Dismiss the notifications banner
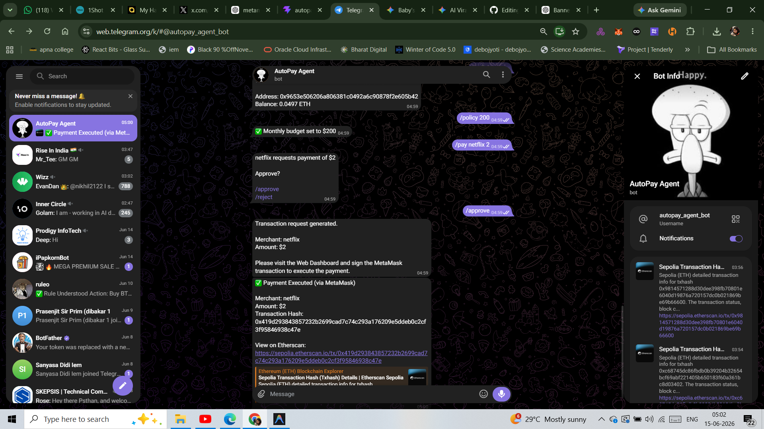764x429 pixels. [130, 96]
